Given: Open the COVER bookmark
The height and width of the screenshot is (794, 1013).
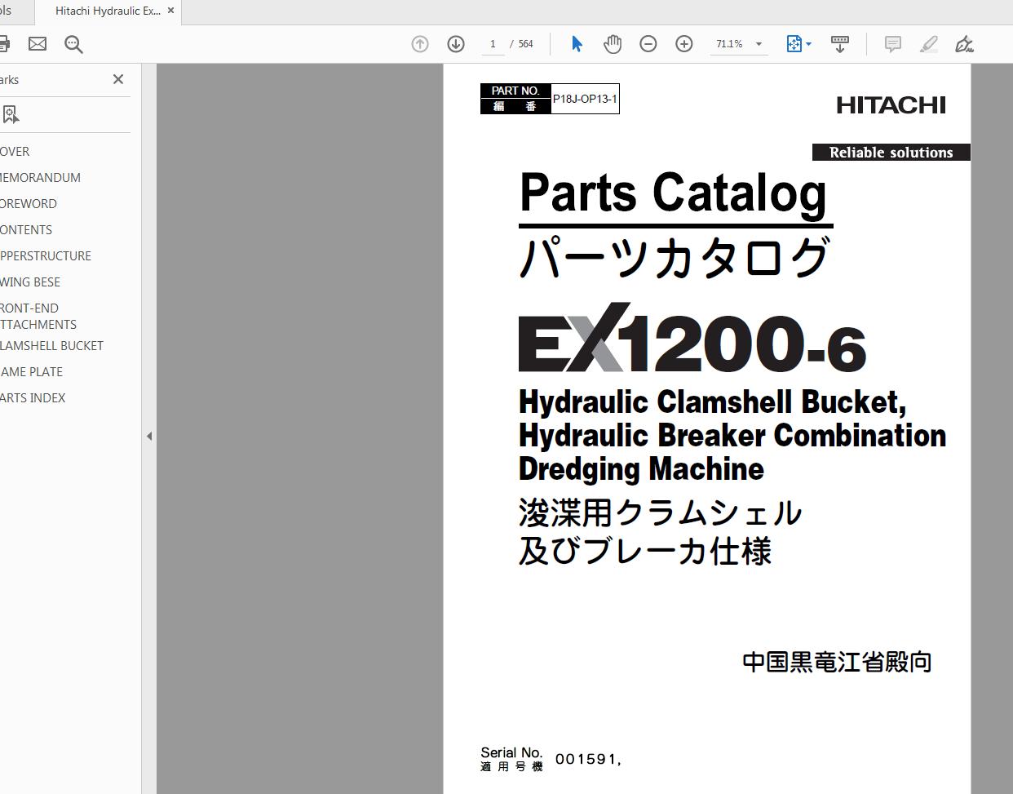Looking at the screenshot, I should (x=15, y=152).
